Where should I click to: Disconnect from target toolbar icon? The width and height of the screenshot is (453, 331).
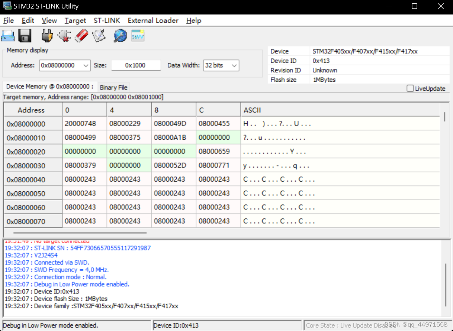point(64,36)
